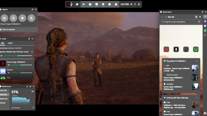Select the CPU 18% metric
The width and height of the screenshot is (207, 116).
pyautogui.click(x=5, y=90)
